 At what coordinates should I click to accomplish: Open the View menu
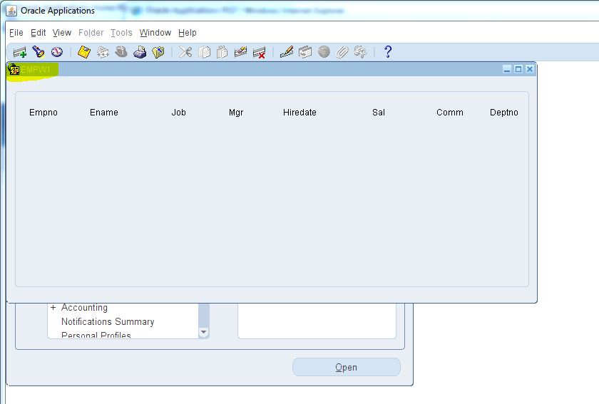click(x=62, y=33)
